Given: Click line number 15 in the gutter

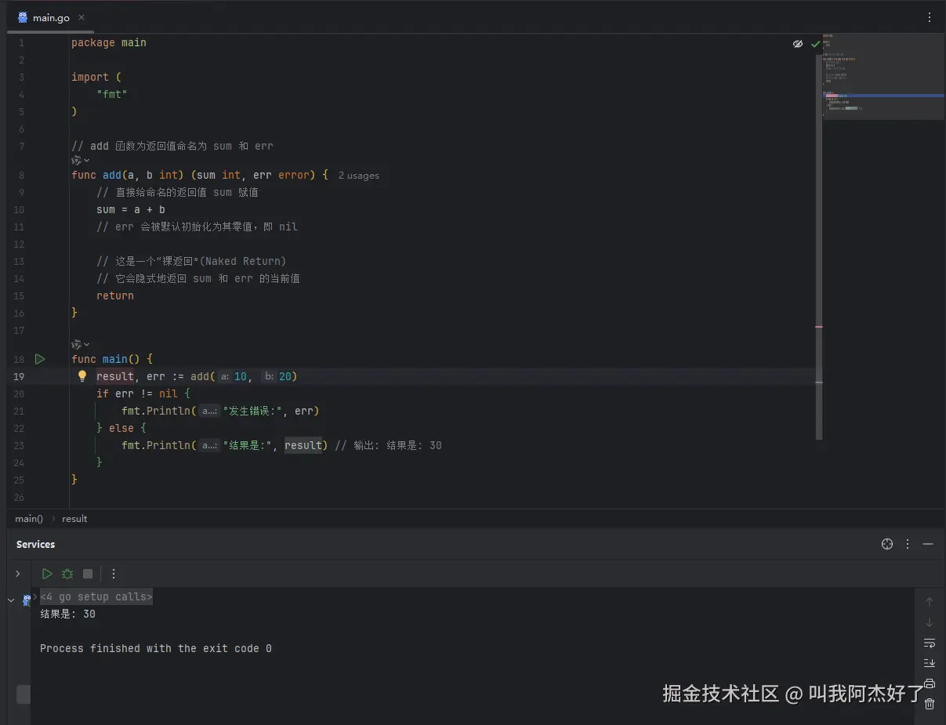Looking at the screenshot, I should (x=19, y=295).
